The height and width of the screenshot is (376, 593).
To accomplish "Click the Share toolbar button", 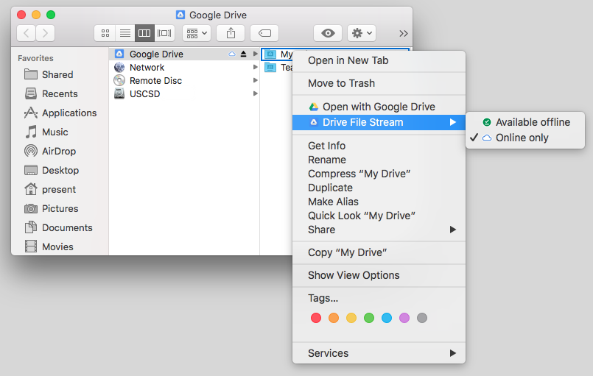I will [x=231, y=33].
